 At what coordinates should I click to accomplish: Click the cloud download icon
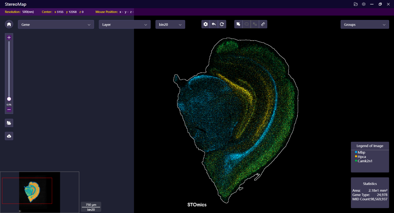coord(9,136)
